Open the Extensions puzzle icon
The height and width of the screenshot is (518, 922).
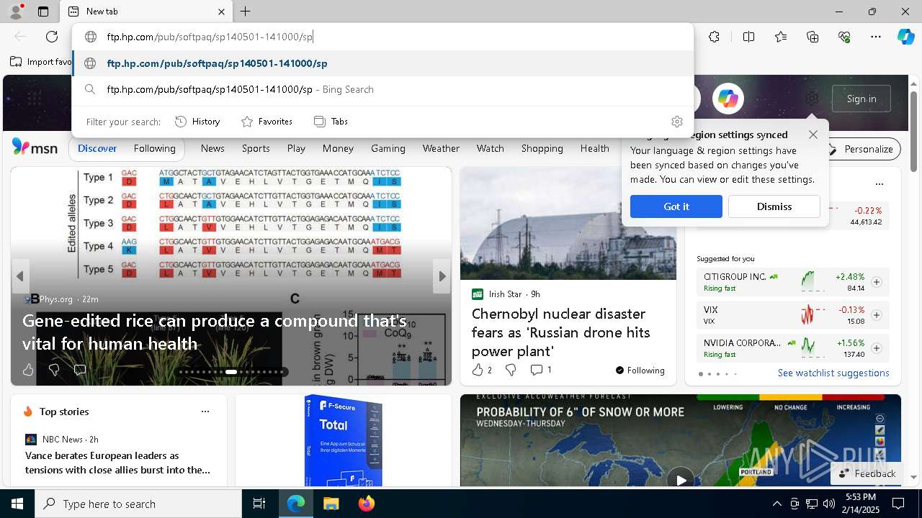click(714, 37)
